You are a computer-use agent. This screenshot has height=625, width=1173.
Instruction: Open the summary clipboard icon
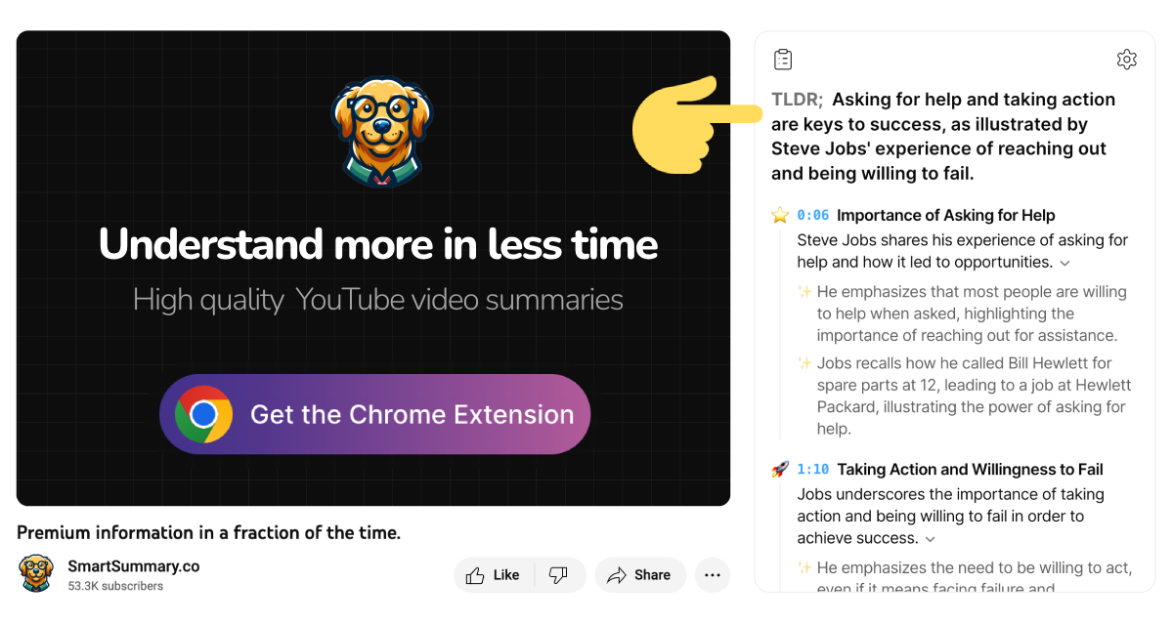pyautogui.click(x=783, y=59)
